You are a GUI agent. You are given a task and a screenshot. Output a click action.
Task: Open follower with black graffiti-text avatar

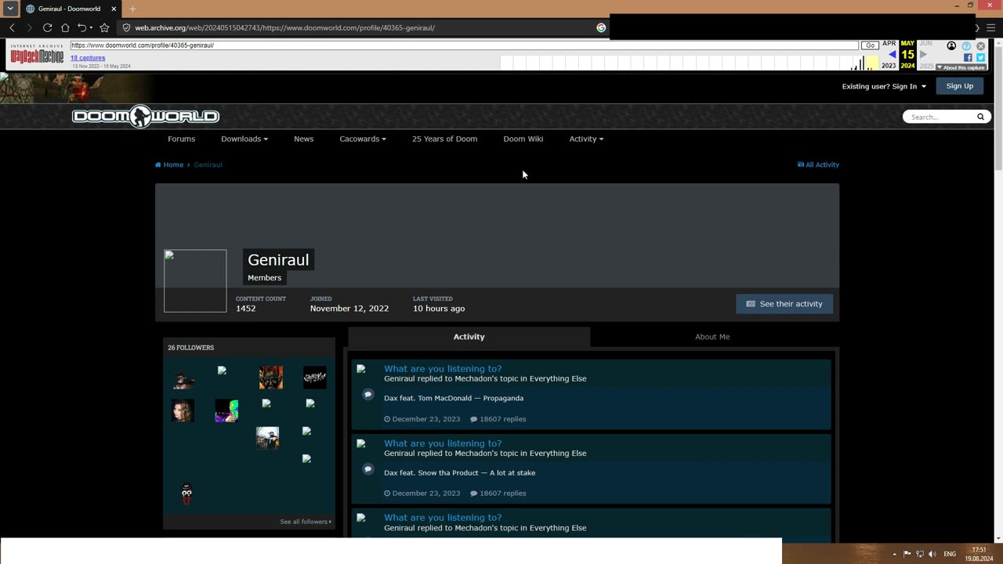pyautogui.click(x=314, y=378)
